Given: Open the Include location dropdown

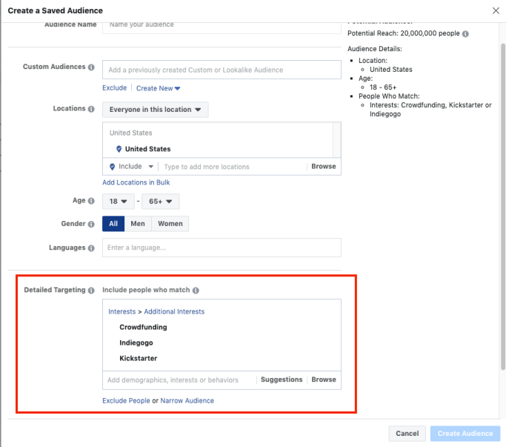Looking at the screenshot, I should tap(132, 167).
